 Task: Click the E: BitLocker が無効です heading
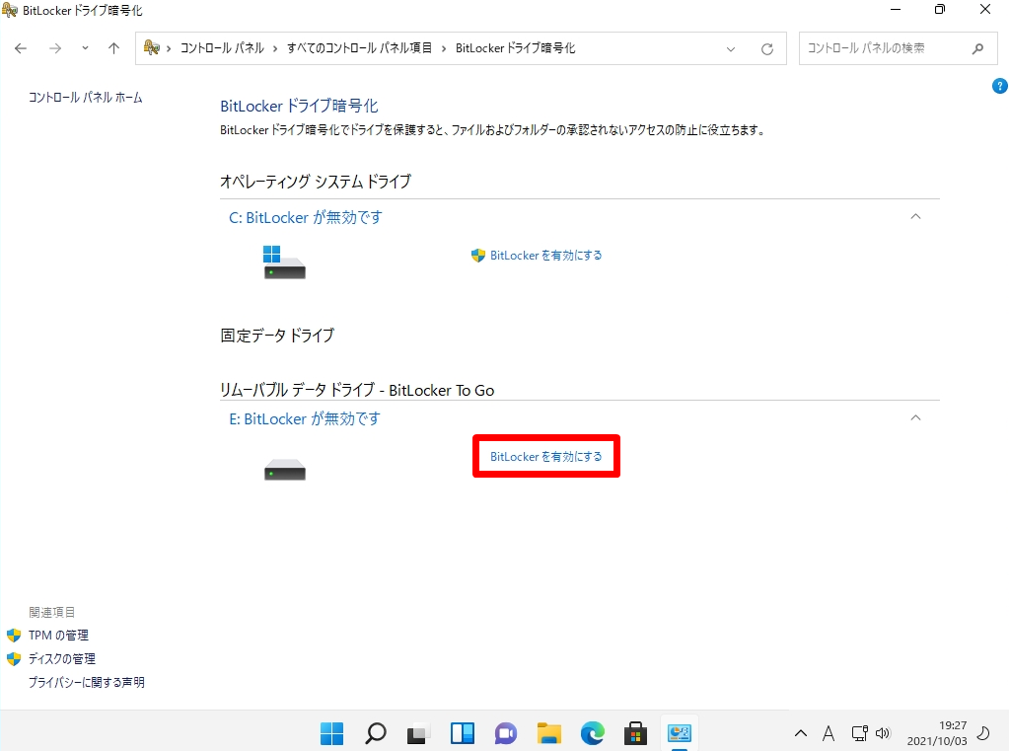[305, 419]
